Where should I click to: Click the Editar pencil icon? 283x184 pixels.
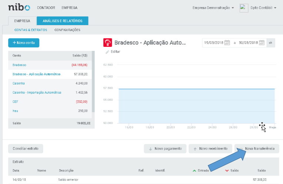pyautogui.click(x=107, y=52)
